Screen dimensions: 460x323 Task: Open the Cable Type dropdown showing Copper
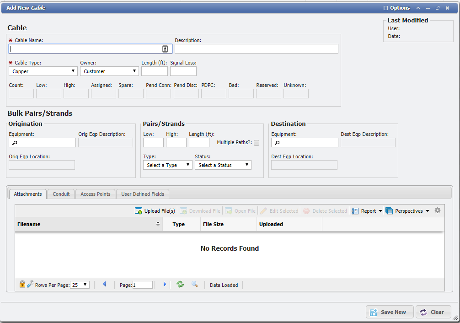(43, 71)
